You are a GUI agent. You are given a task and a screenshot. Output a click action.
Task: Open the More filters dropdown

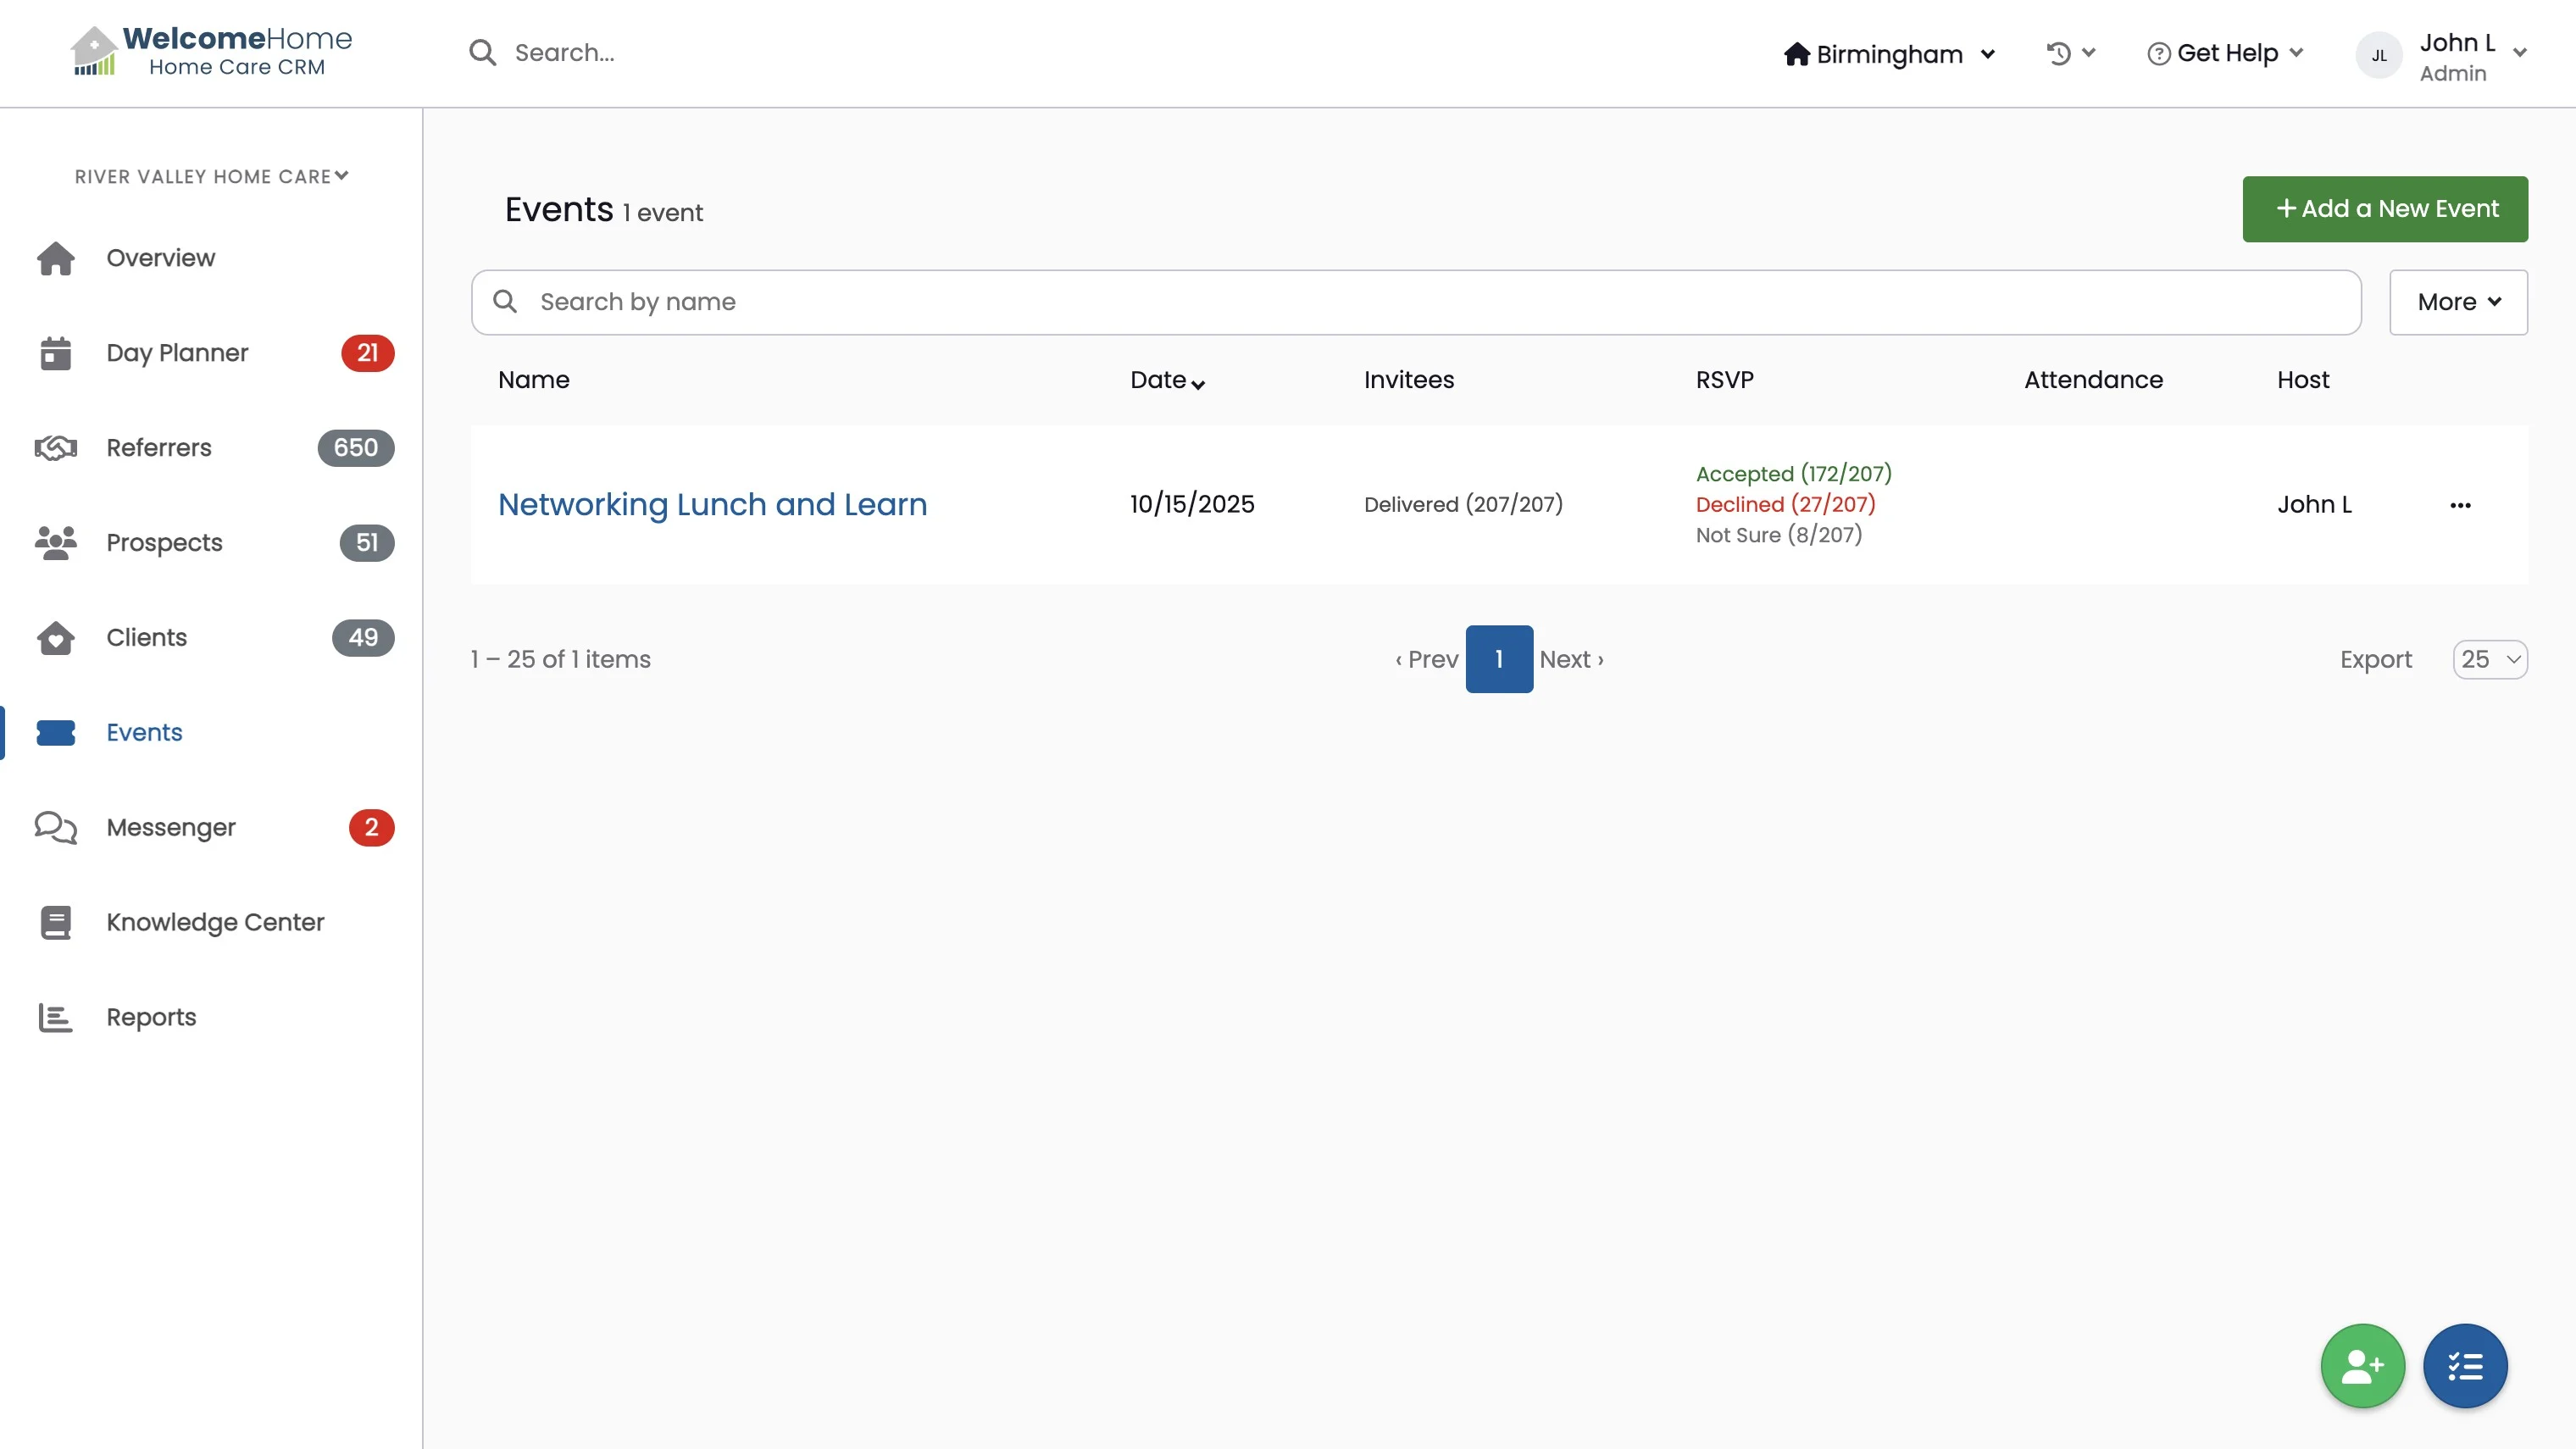2458,302
